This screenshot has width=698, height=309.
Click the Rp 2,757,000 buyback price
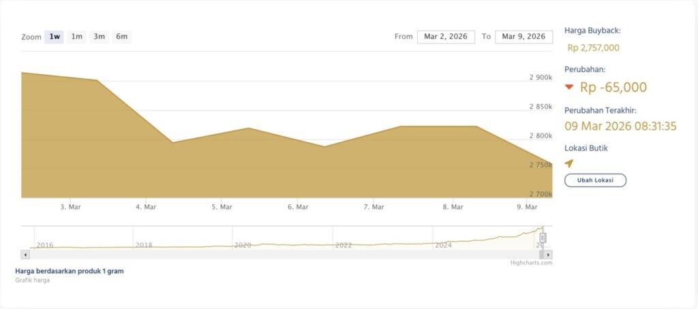(593, 48)
